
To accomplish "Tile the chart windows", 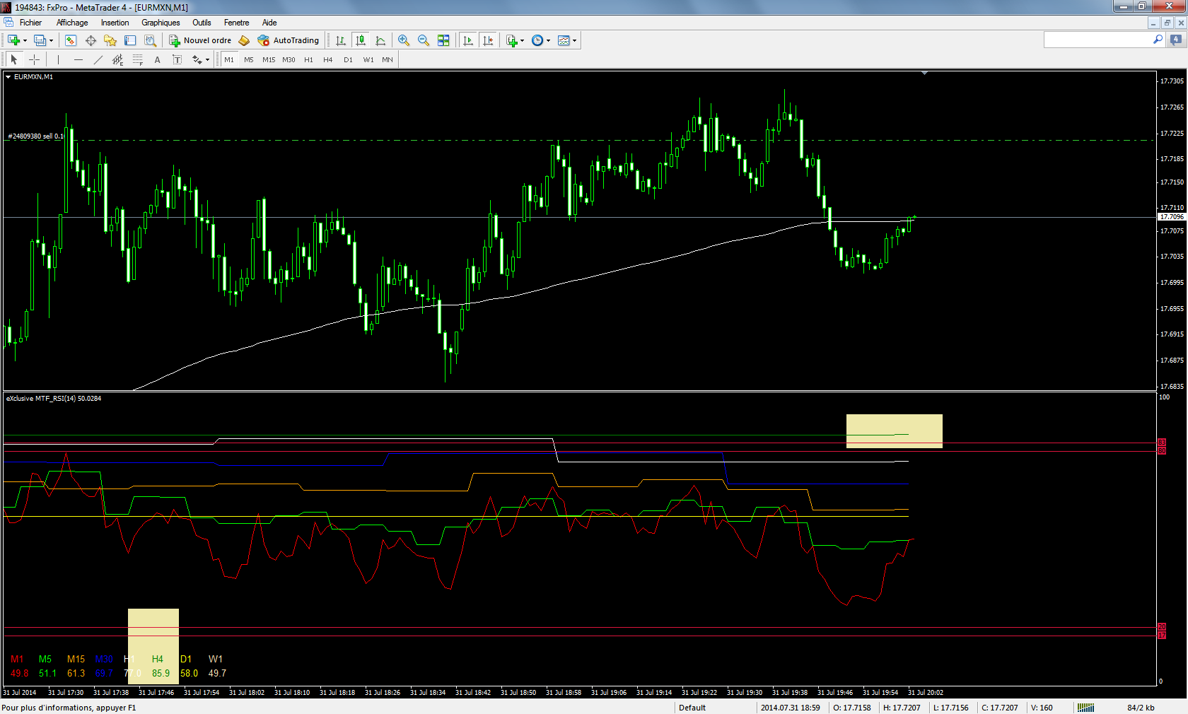I will pyautogui.click(x=443, y=40).
